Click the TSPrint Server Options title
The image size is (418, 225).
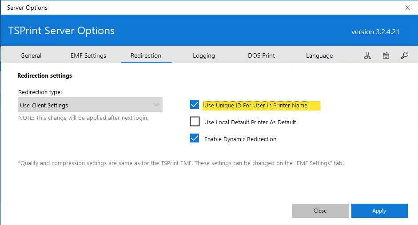(61, 31)
